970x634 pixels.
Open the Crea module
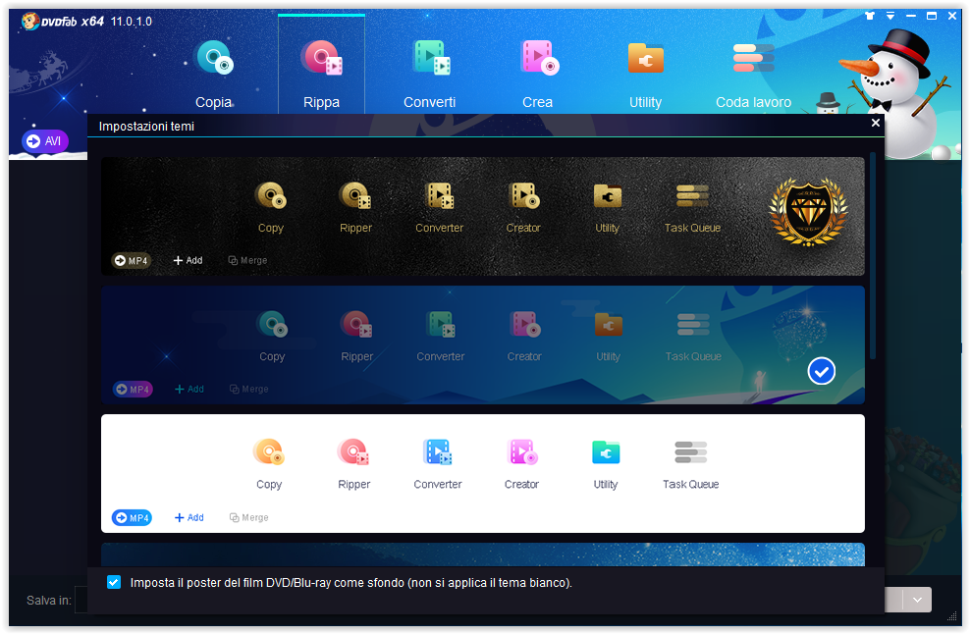click(538, 73)
